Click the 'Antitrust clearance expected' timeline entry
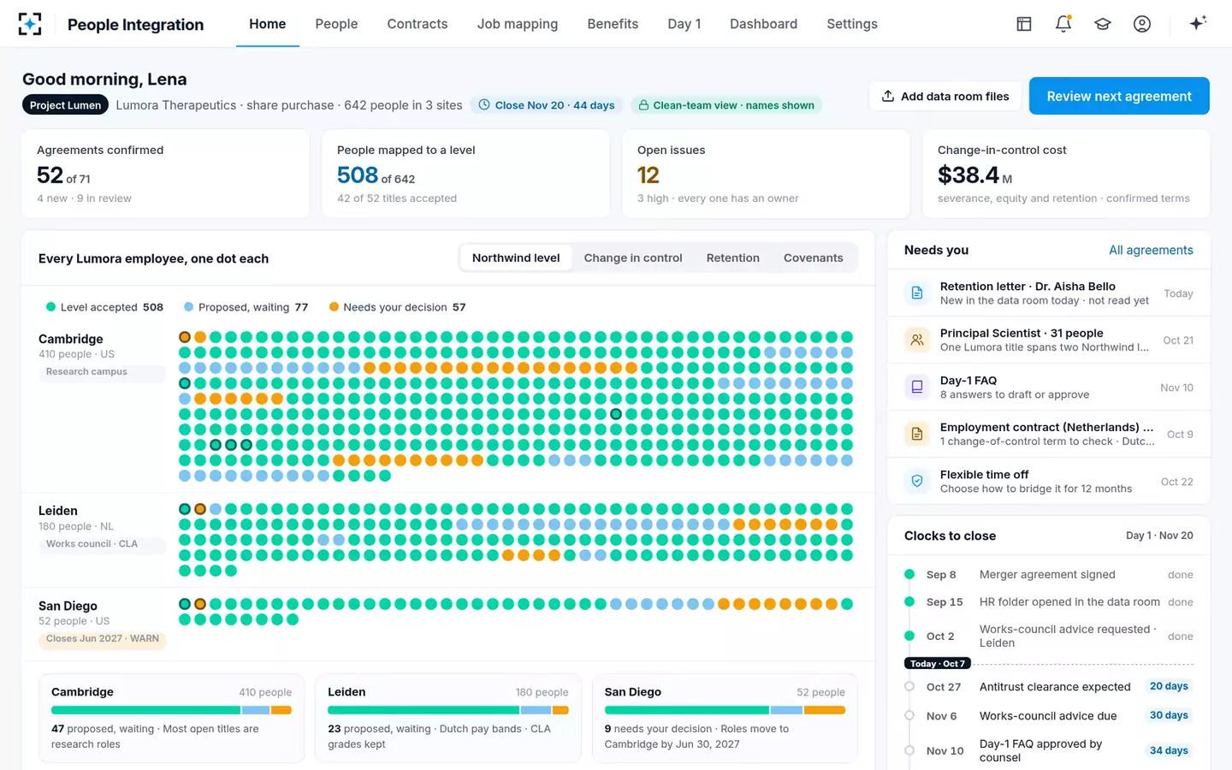The width and height of the screenshot is (1232, 770). click(x=1049, y=687)
